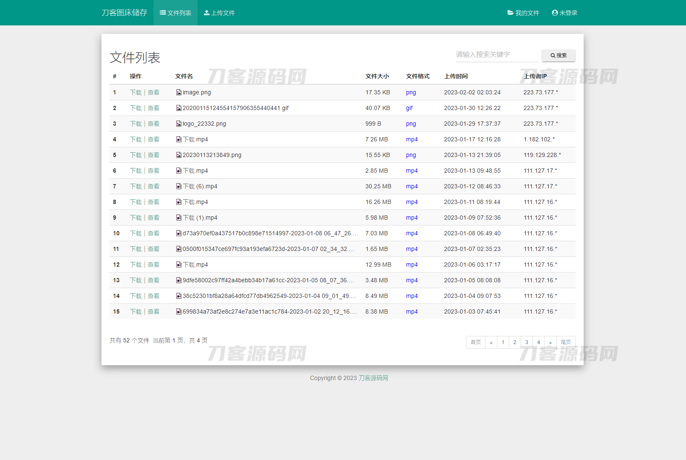The height and width of the screenshot is (460, 686).
Task: Switch to the 上传文件 tab
Action: point(219,13)
